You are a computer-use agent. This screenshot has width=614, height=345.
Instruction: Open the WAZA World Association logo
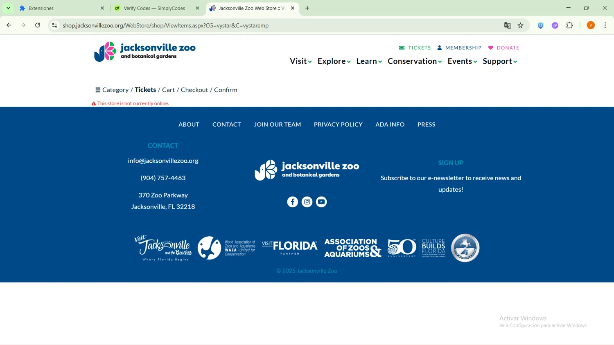point(226,248)
